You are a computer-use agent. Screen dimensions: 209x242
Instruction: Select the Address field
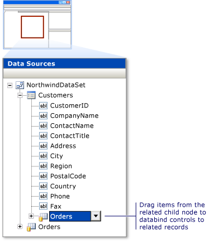point(63,146)
